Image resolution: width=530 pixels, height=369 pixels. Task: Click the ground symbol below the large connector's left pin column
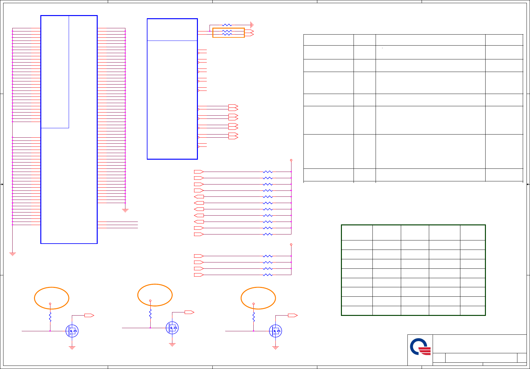(x=13, y=254)
